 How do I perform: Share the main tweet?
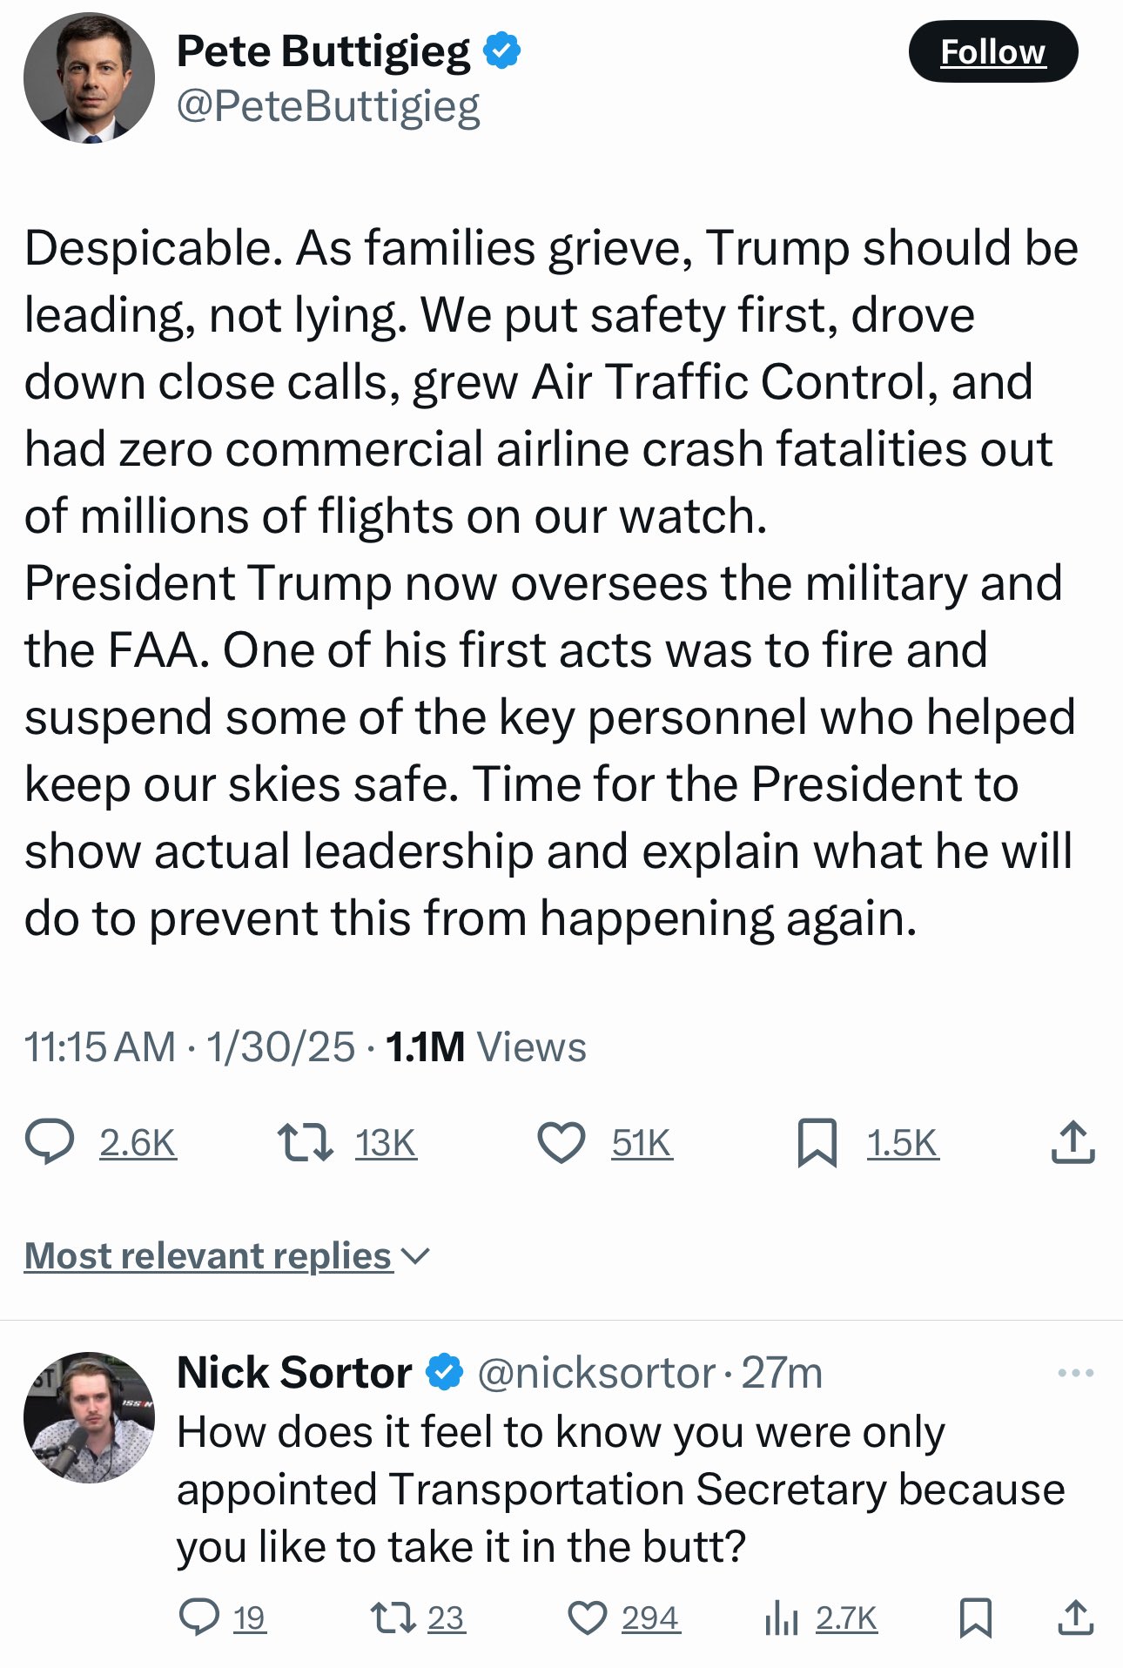[1073, 1142]
